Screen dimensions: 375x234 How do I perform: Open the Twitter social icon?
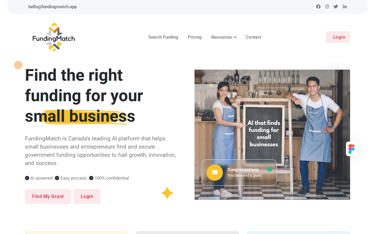tap(336, 6)
